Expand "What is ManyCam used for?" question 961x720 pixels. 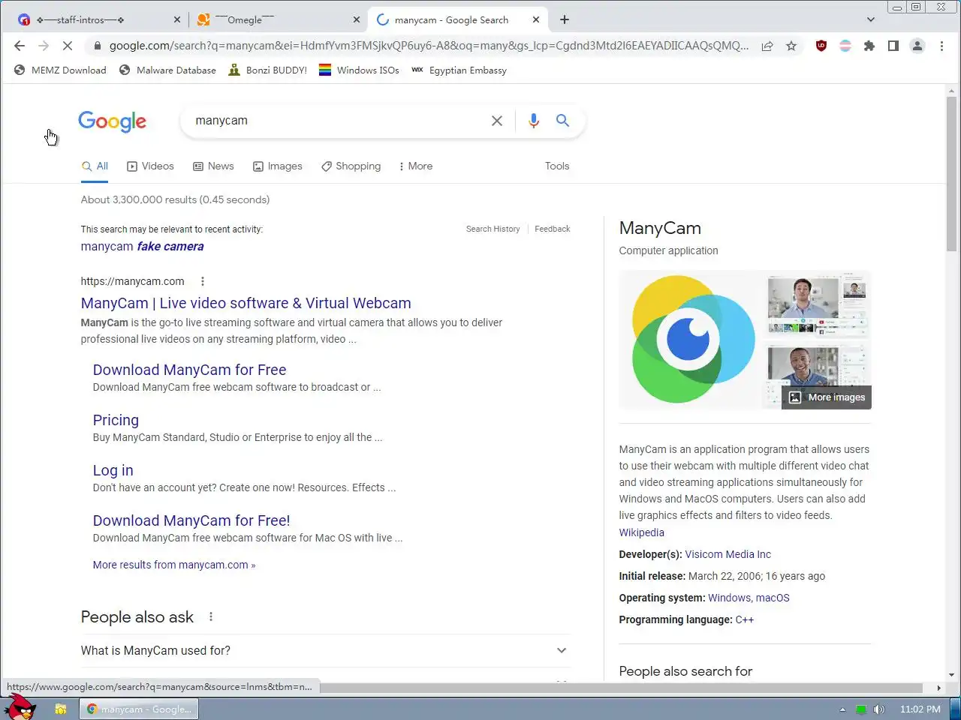click(x=325, y=650)
